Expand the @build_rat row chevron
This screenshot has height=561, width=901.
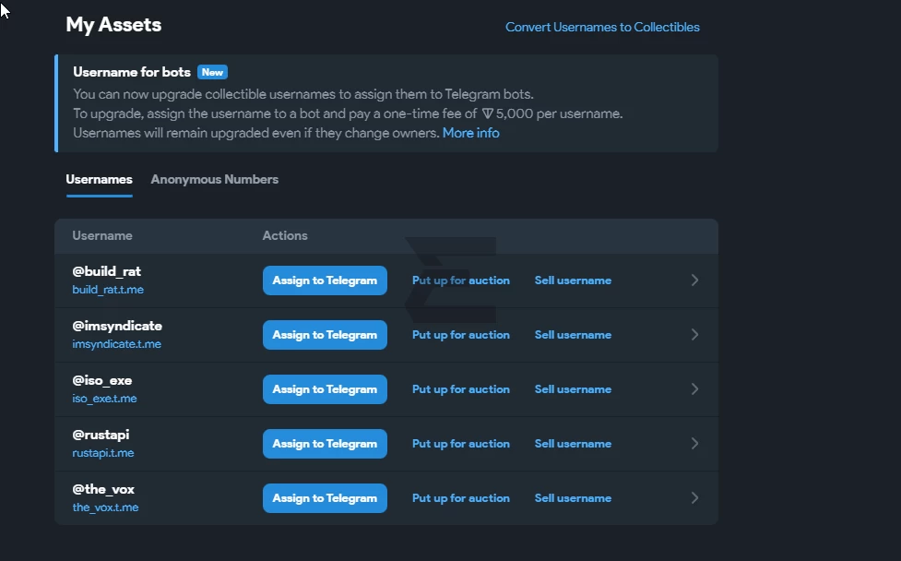coord(694,280)
